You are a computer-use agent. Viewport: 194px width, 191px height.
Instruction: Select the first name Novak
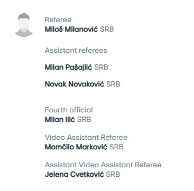[x=56, y=84]
